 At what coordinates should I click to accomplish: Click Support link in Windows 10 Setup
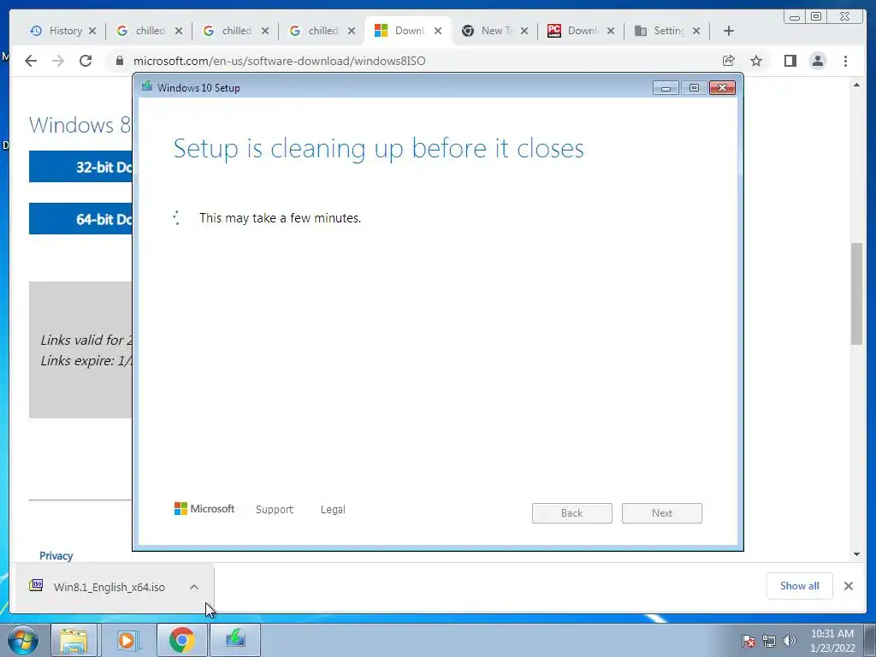click(x=275, y=510)
